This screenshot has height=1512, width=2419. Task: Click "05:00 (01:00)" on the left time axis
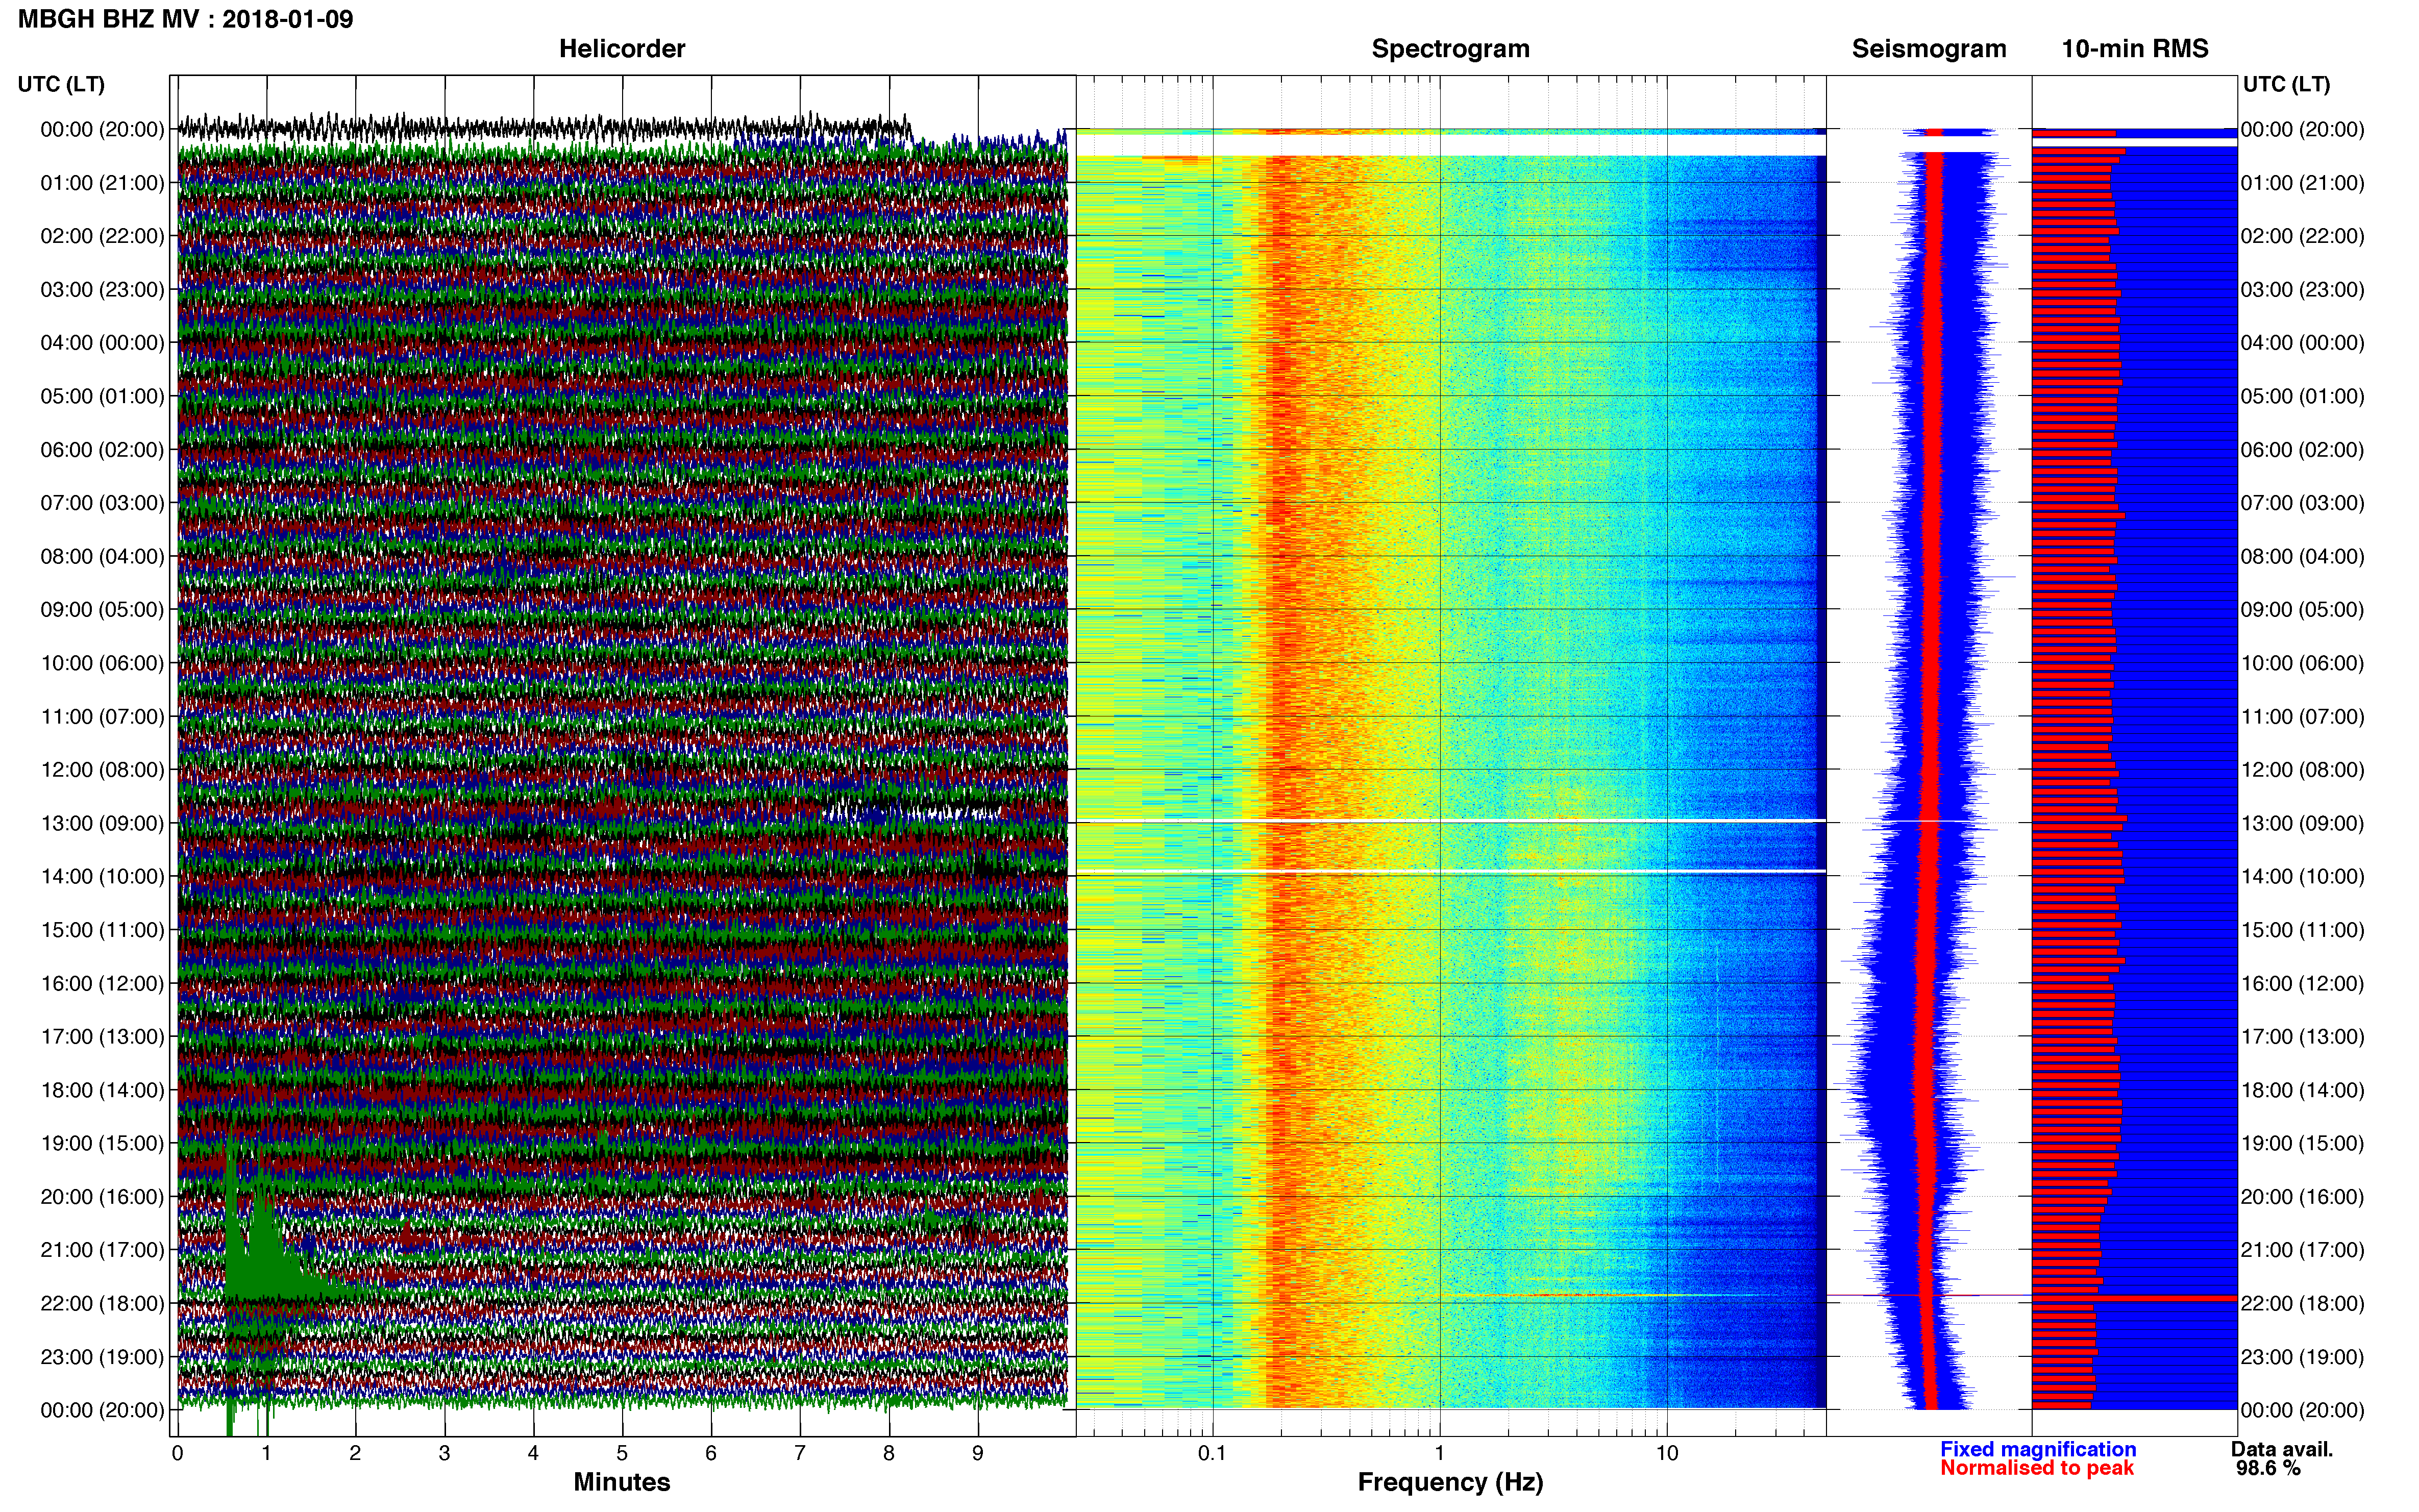[x=102, y=396]
